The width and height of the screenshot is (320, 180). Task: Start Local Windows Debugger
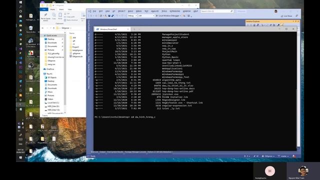(168, 15)
